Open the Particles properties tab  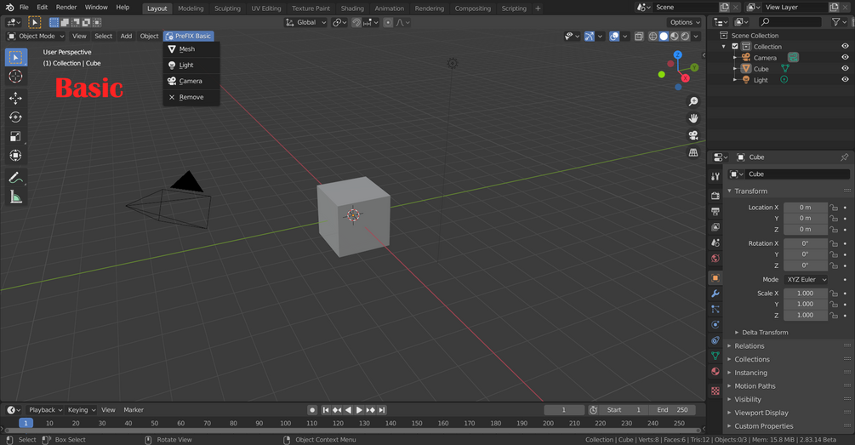tap(715, 309)
